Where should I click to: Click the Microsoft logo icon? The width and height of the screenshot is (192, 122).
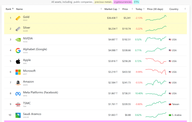[18, 72]
